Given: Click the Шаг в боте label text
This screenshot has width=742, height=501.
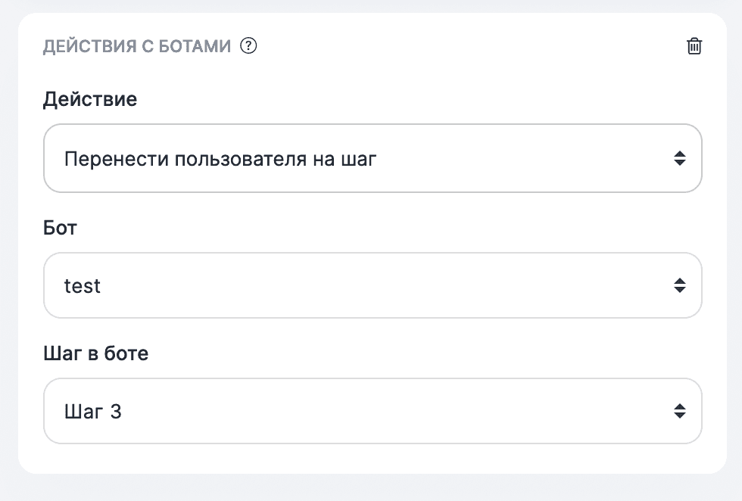Looking at the screenshot, I should click(95, 353).
